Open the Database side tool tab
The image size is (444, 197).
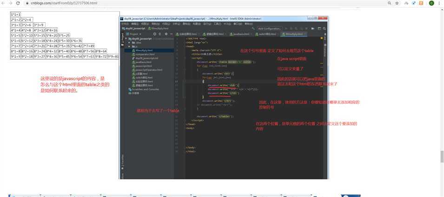pyautogui.click(x=325, y=50)
